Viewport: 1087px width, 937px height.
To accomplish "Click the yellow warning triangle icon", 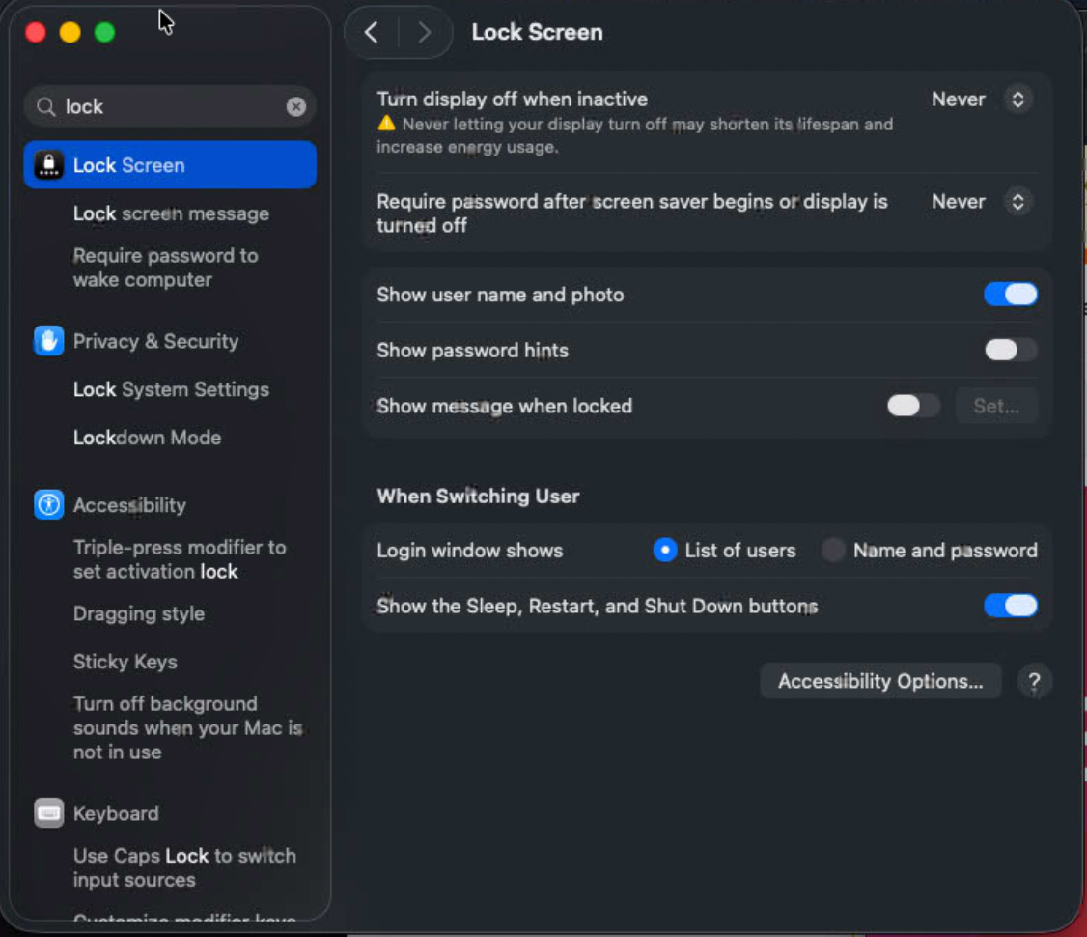I will pyautogui.click(x=386, y=125).
